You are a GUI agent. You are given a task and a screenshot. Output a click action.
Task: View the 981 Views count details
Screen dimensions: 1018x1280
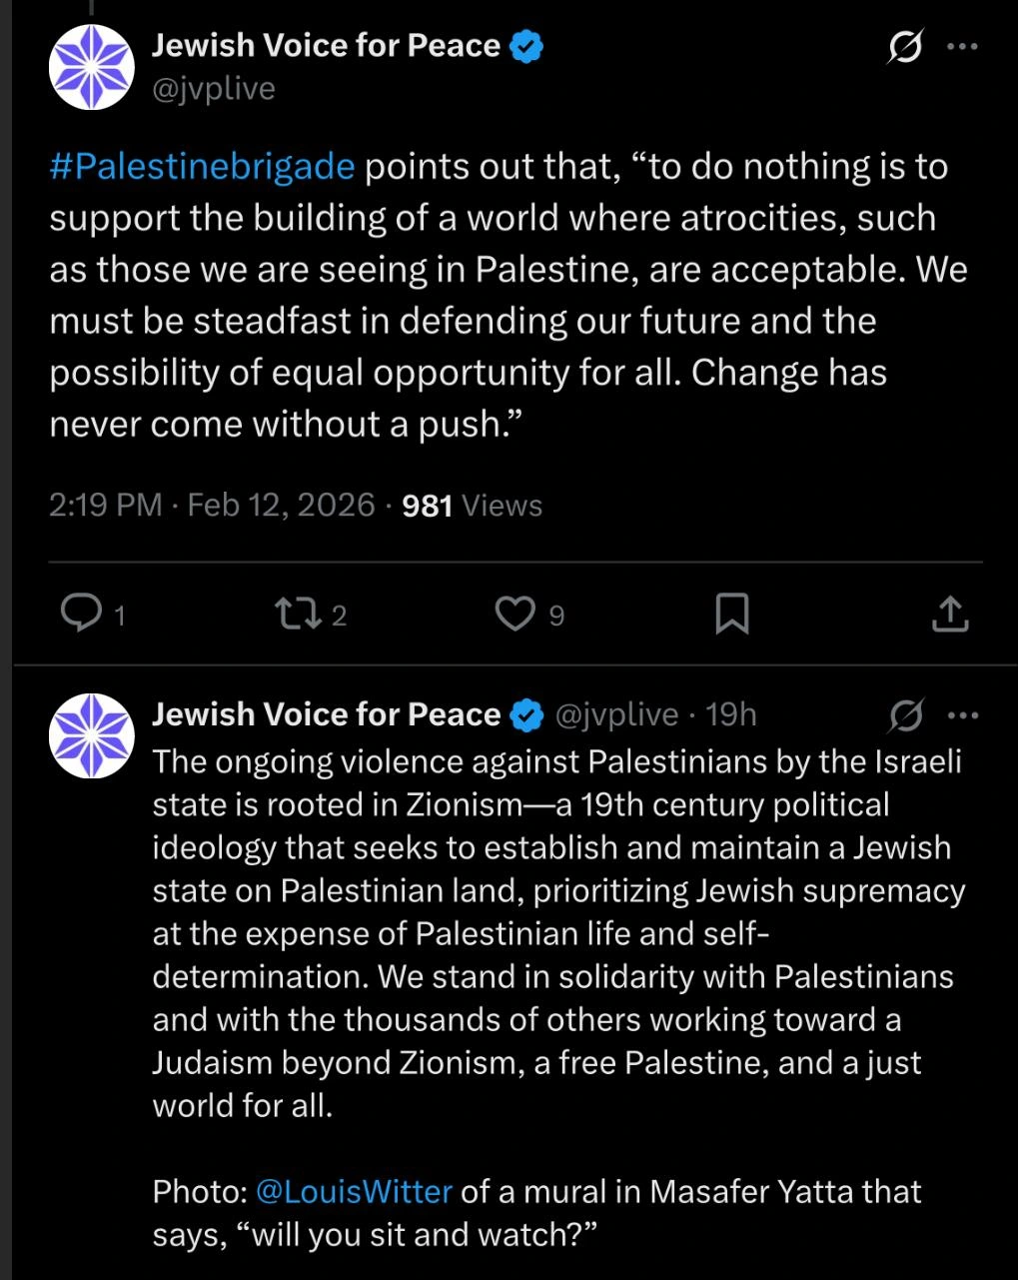pyautogui.click(x=472, y=506)
